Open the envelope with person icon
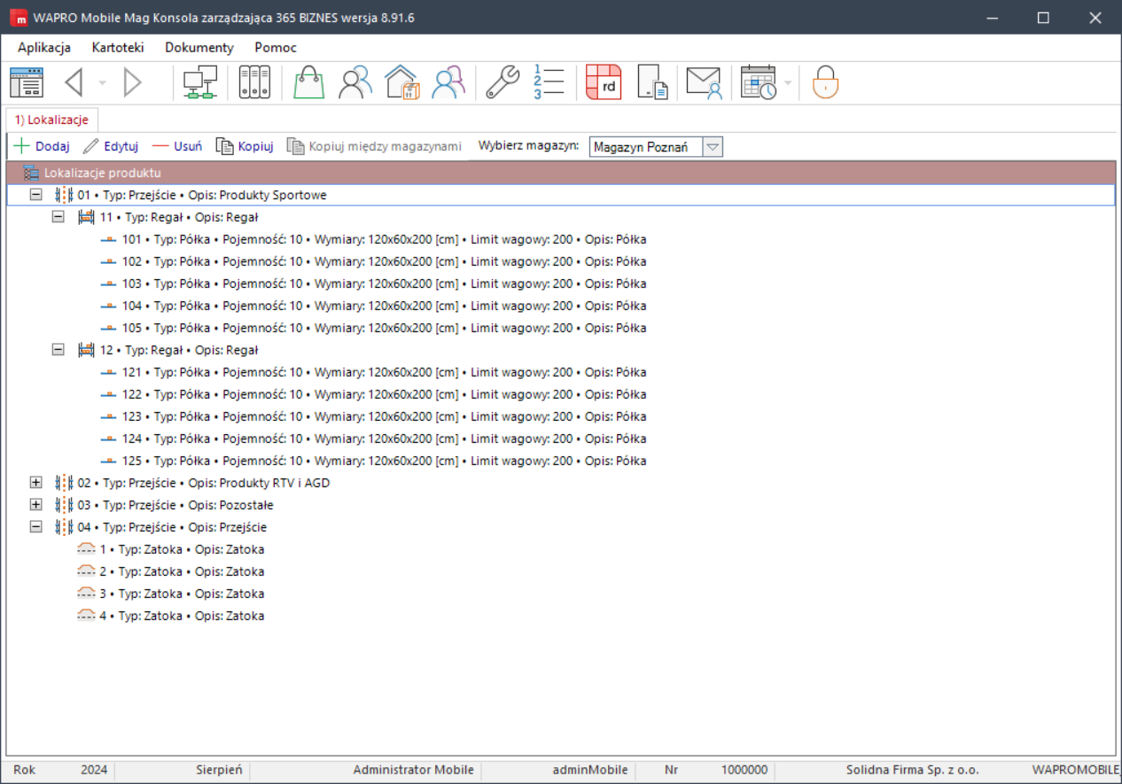 click(705, 82)
